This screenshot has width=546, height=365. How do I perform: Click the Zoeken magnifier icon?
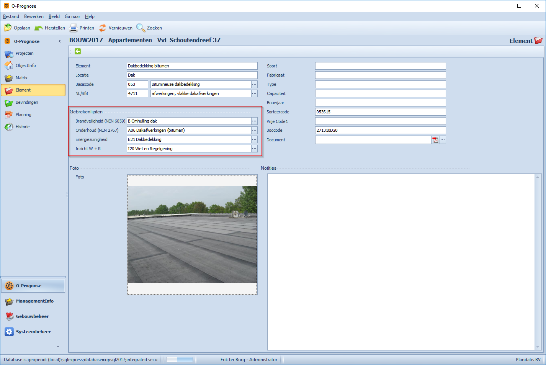click(141, 28)
